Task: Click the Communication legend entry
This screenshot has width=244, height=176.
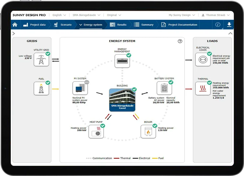Action: [99, 158]
